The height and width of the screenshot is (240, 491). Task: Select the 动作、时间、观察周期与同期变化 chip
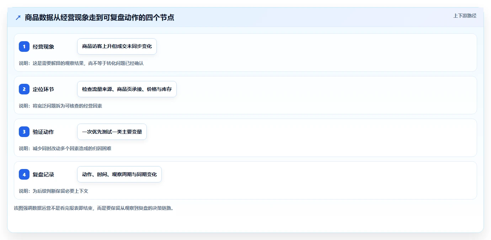[119, 174]
